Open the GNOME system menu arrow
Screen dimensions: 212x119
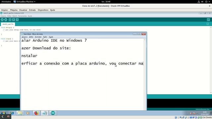[209, 2]
